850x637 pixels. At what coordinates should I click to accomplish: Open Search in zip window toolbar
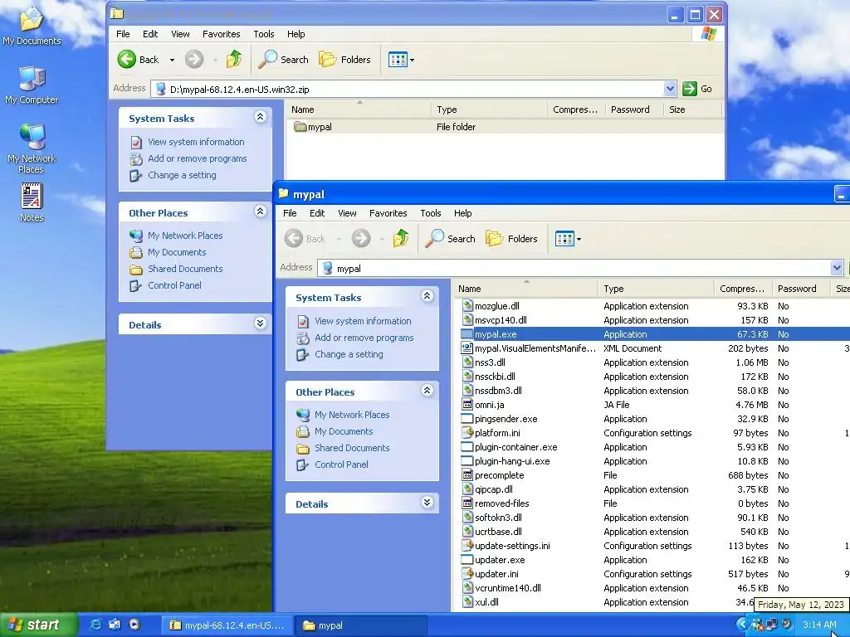pos(283,59)
